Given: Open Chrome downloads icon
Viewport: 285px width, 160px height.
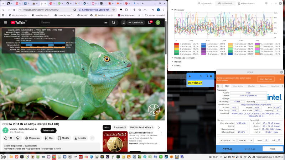Looking at the screenshot, I should coord(145,10).
